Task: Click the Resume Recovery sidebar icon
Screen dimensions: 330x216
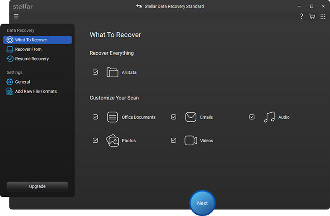Action: tap(10, 59)
